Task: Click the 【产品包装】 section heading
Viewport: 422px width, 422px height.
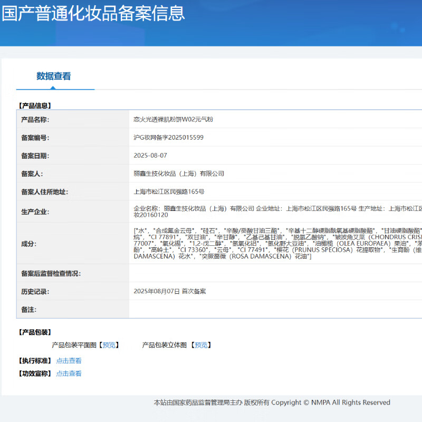Action: [35, 332]
